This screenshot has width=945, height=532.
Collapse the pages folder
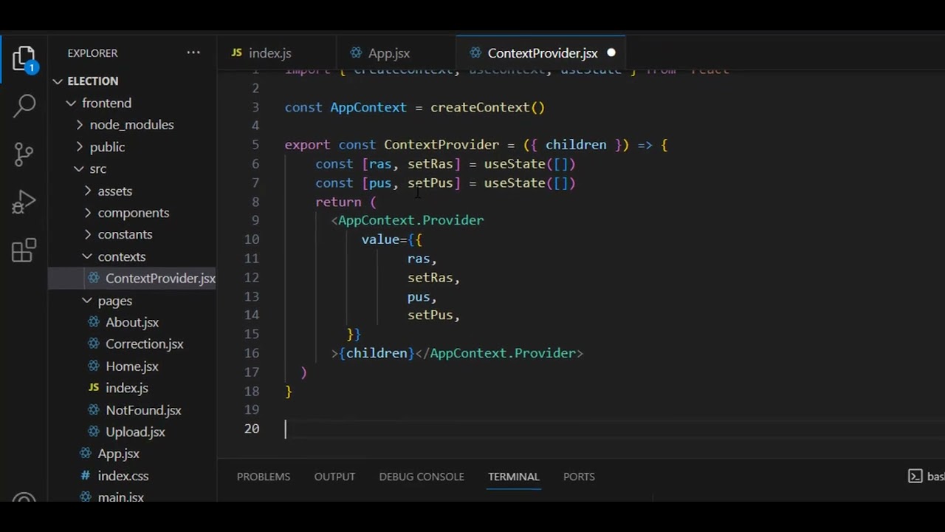88,301
